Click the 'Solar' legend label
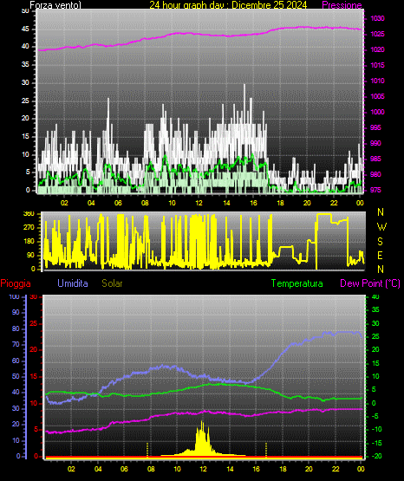This screenshot has height=481, width=404. click(x=112, y=283)
